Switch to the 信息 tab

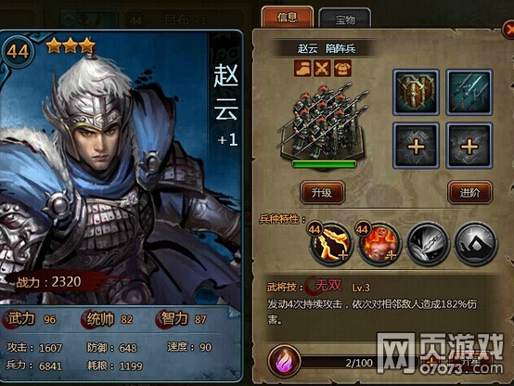pyautogui.click(x=288, y=17)
